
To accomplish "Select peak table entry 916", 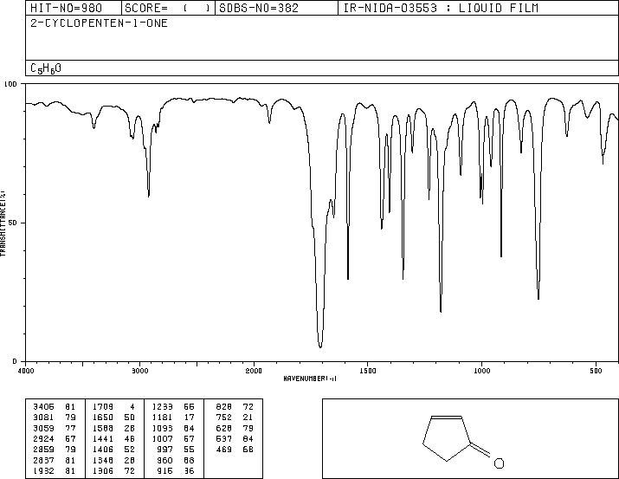I will 164,471.
